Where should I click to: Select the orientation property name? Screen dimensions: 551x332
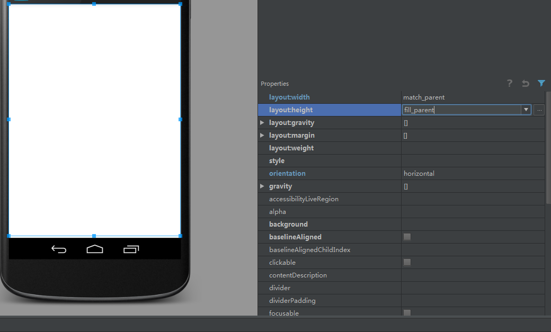pos(287,174)
